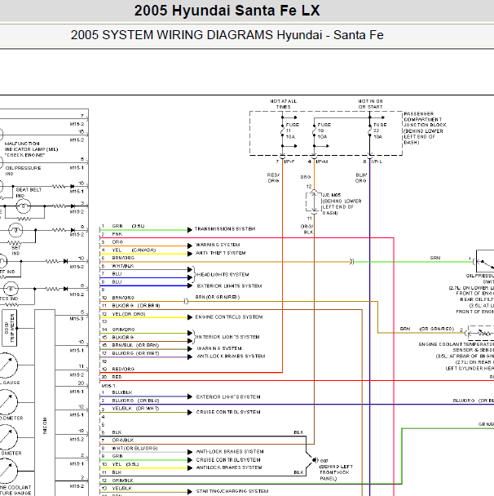The width and height of the screenshot is (494, 496).
Task: Click WARNING SYSTEM on the BRN/BLK wire
Action: click(x=219, y=348)
